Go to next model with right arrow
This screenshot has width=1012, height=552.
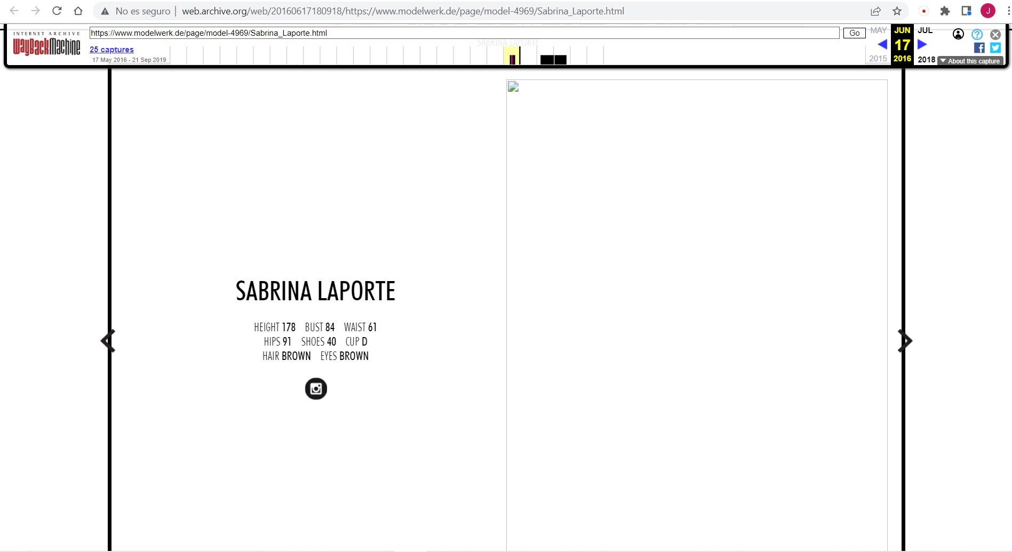pos(905,341)
